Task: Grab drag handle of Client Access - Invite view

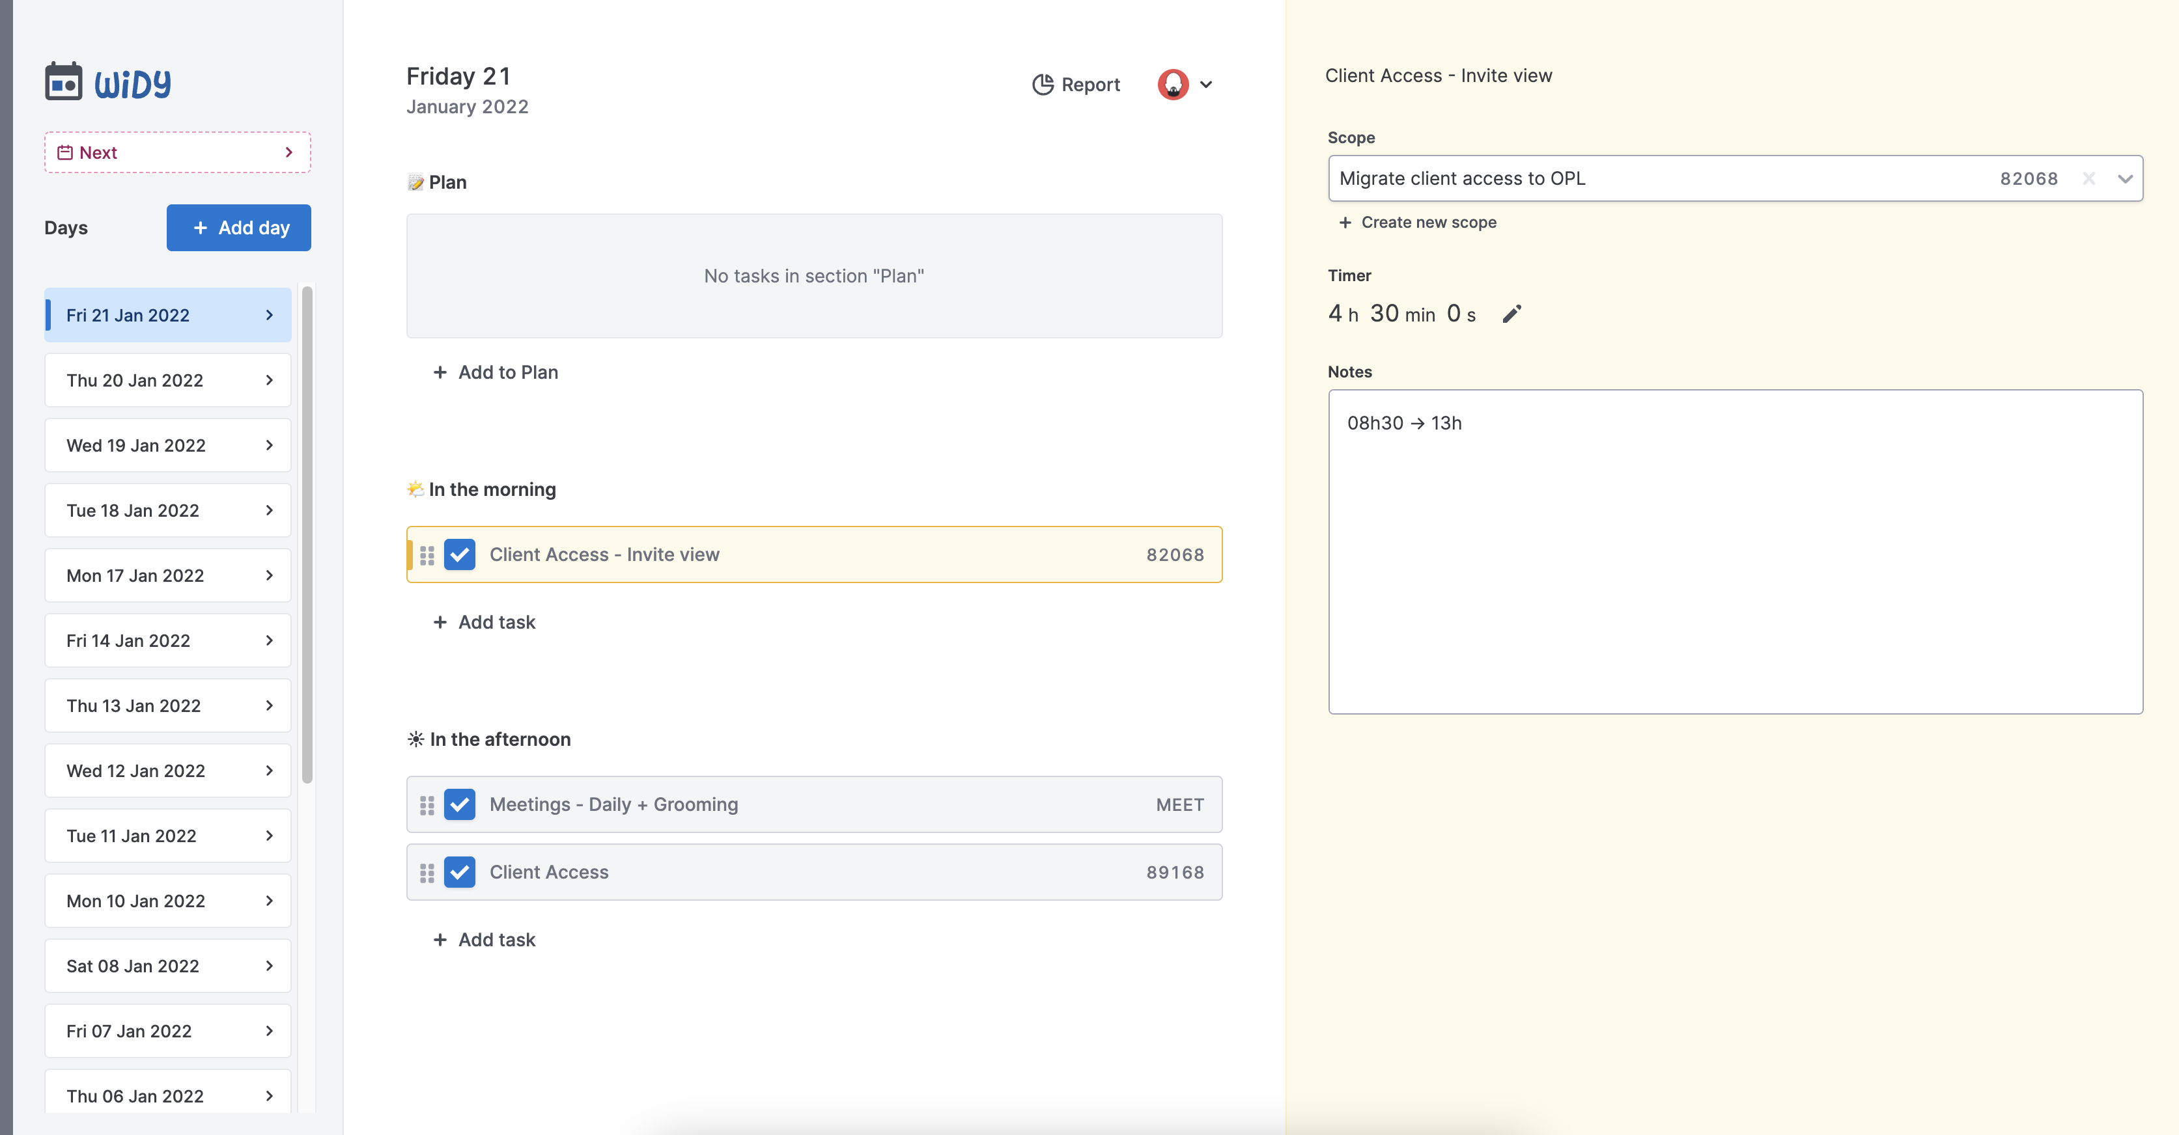Action: coord(427,555)
